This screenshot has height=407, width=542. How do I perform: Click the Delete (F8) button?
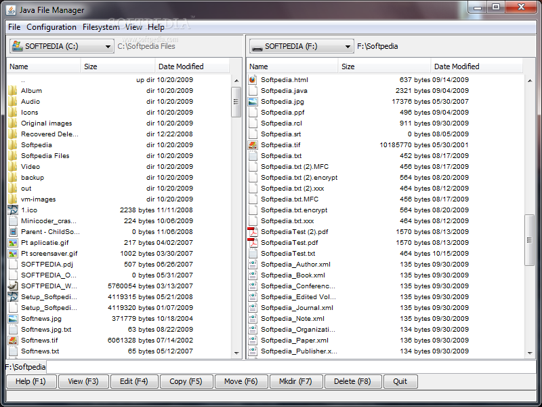click(352, 381)
